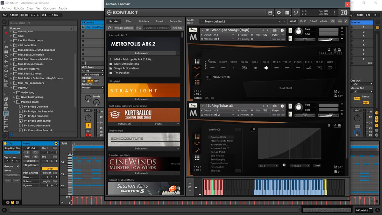
Task: Open the piano keys page in Weddigen Strings
Action: [x=197, y=61]
